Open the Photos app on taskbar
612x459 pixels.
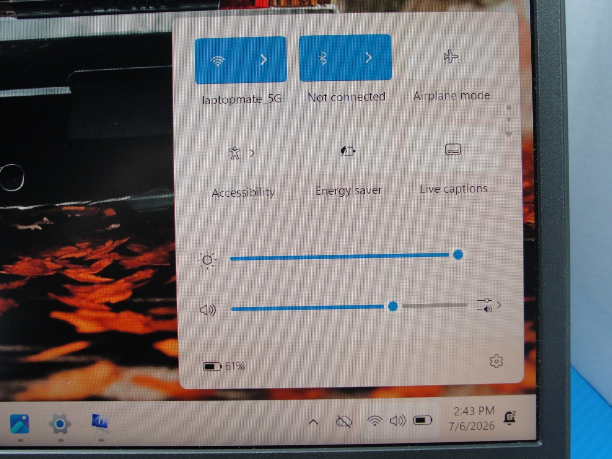20,424
